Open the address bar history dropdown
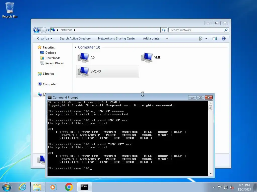Viewport: 257px width, 192px height. [158, 30]
